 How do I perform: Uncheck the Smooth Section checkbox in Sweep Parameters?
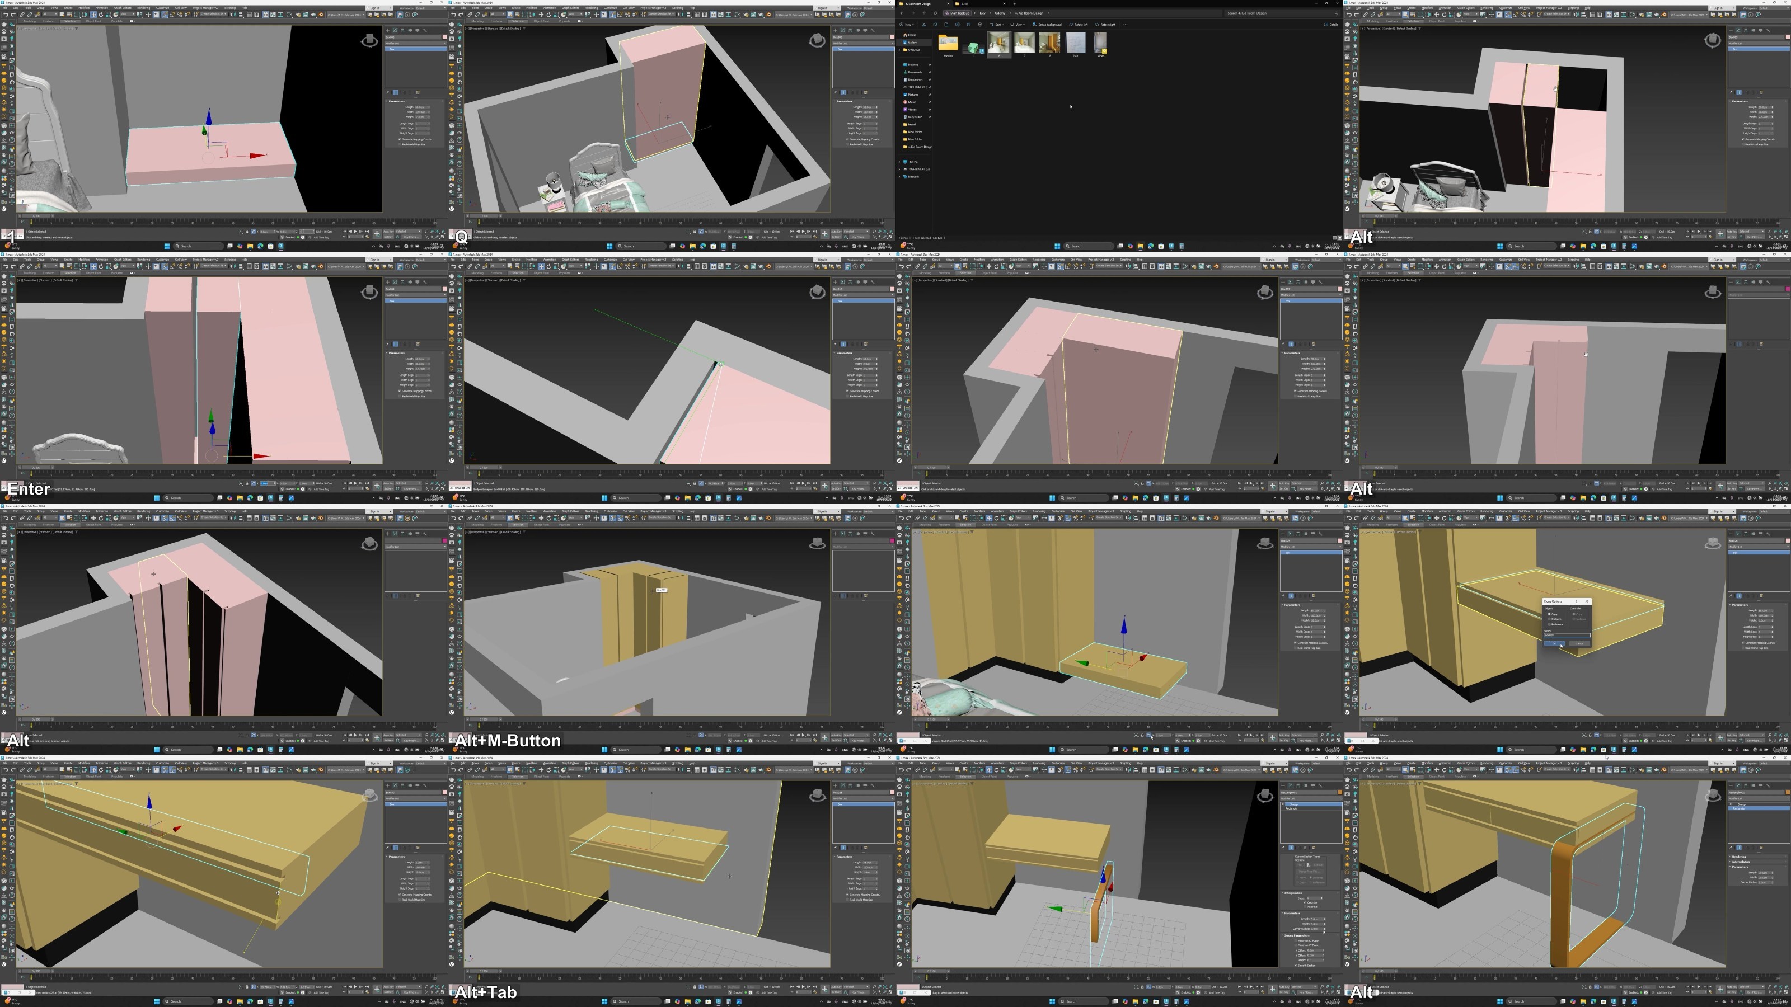tap(1296, 965)
